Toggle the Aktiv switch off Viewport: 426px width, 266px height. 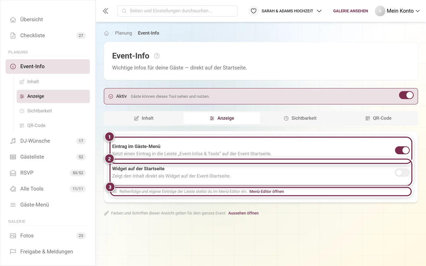(406, 95)
